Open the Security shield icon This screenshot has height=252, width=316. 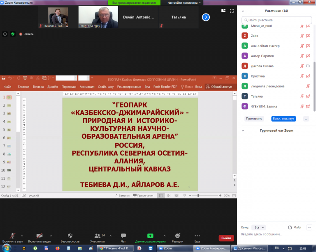pyautogui.click(x=70, y=236)
